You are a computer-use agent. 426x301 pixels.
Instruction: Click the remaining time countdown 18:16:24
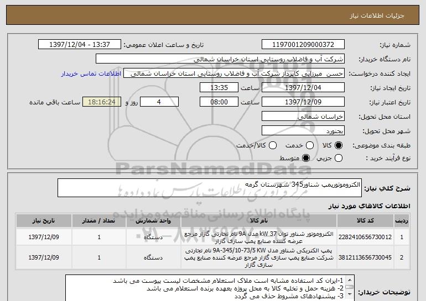pyautogui.click(x=102, y=102)
